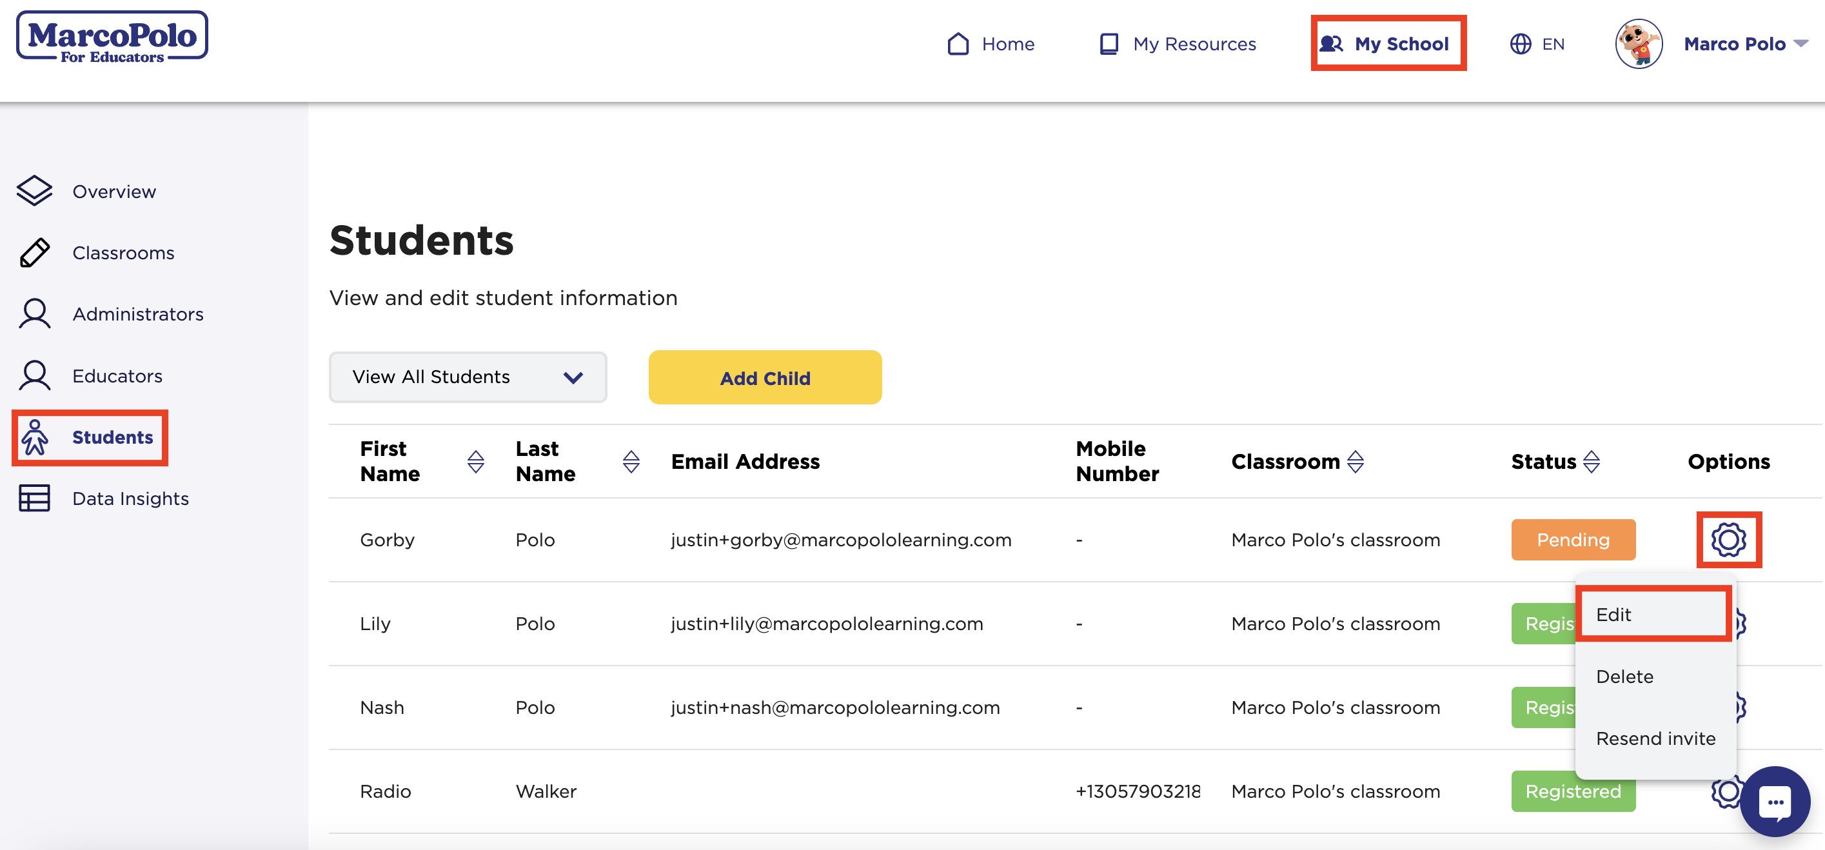Click first name Lily
The height and width of the screenshot is (850, 1825).
[x=375, y=624]
